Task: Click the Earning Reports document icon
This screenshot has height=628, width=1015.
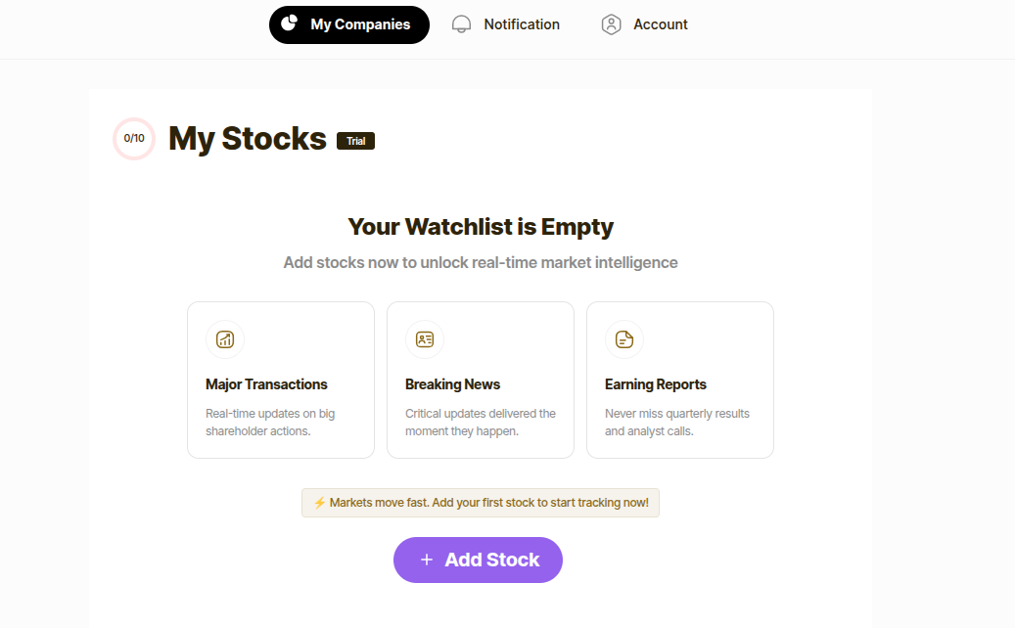Action: pos(624,339)
